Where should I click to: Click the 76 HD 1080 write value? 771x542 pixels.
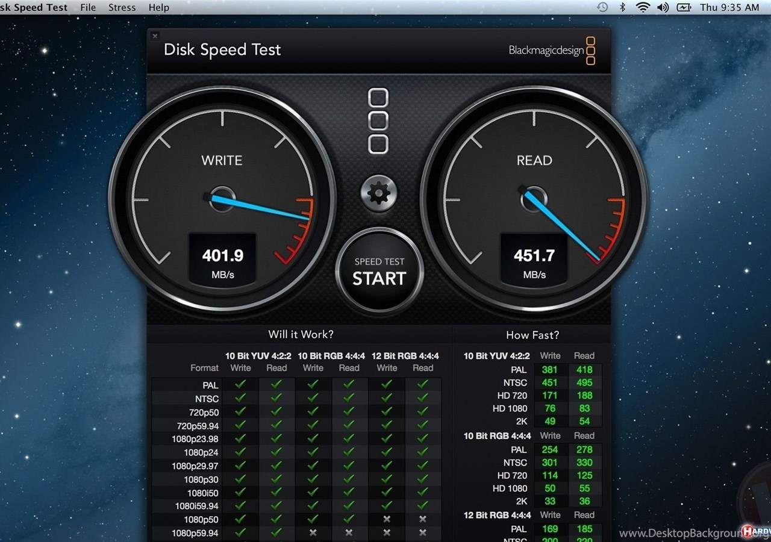[550, 408]
